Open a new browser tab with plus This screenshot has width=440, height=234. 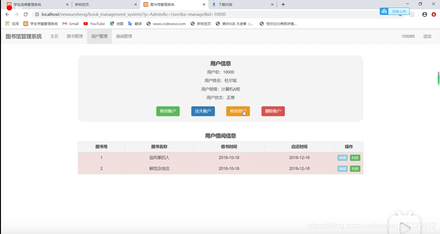click(283, 5)
